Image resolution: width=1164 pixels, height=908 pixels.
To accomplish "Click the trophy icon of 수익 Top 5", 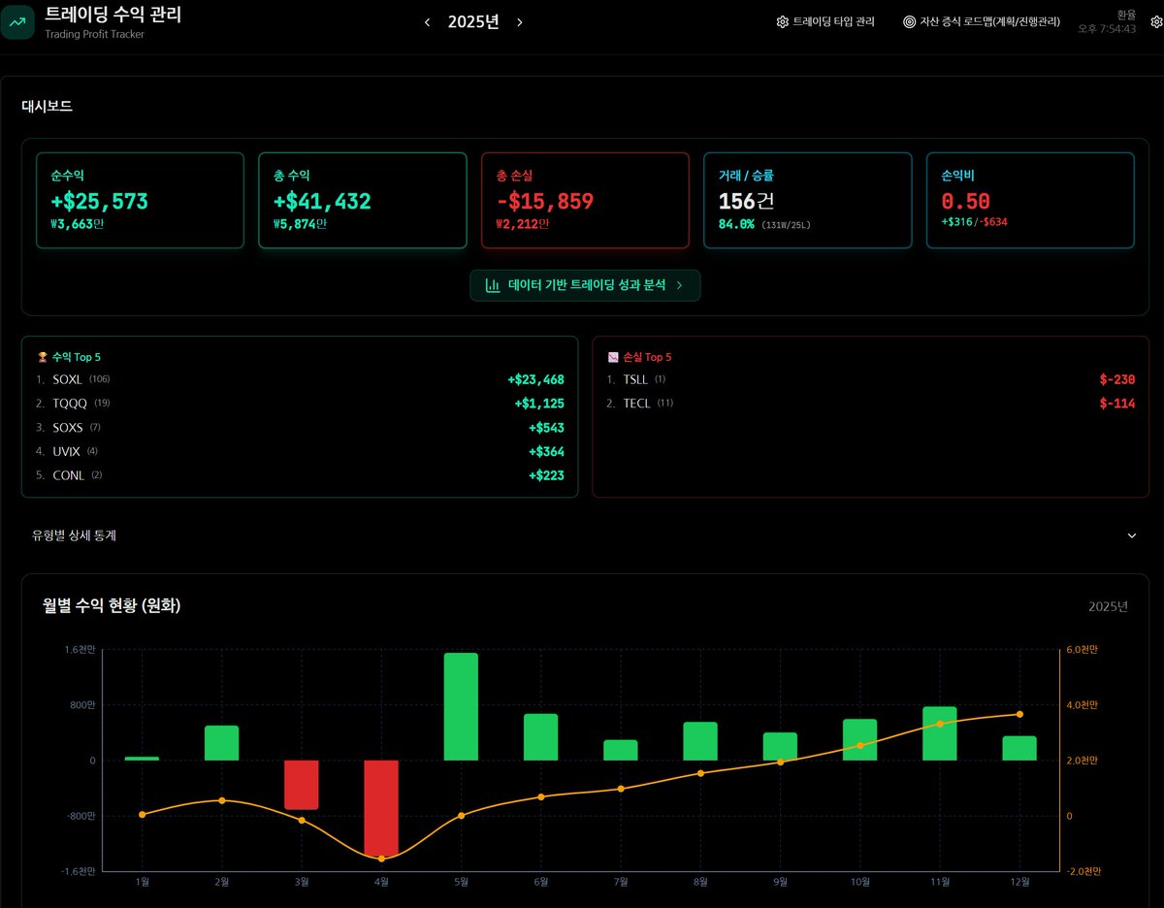I will pyautogui.click(x=42, y=357).
